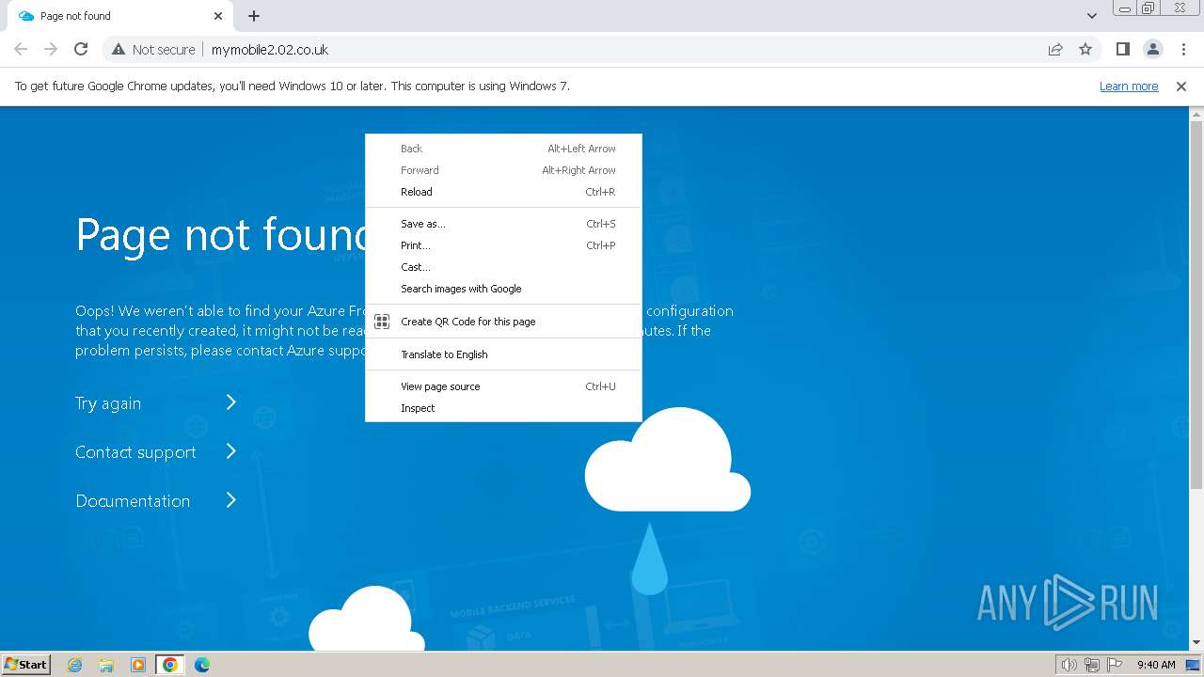This screenshot has width=1204, height=677.
Task: Share this page icon in address bar
Action: click(1055, 49)
